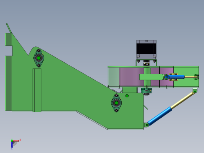The width and height of the screenshot is (204, 153).
Task: Select the small green hole near the lower bearing
Action: pos(127,96)
